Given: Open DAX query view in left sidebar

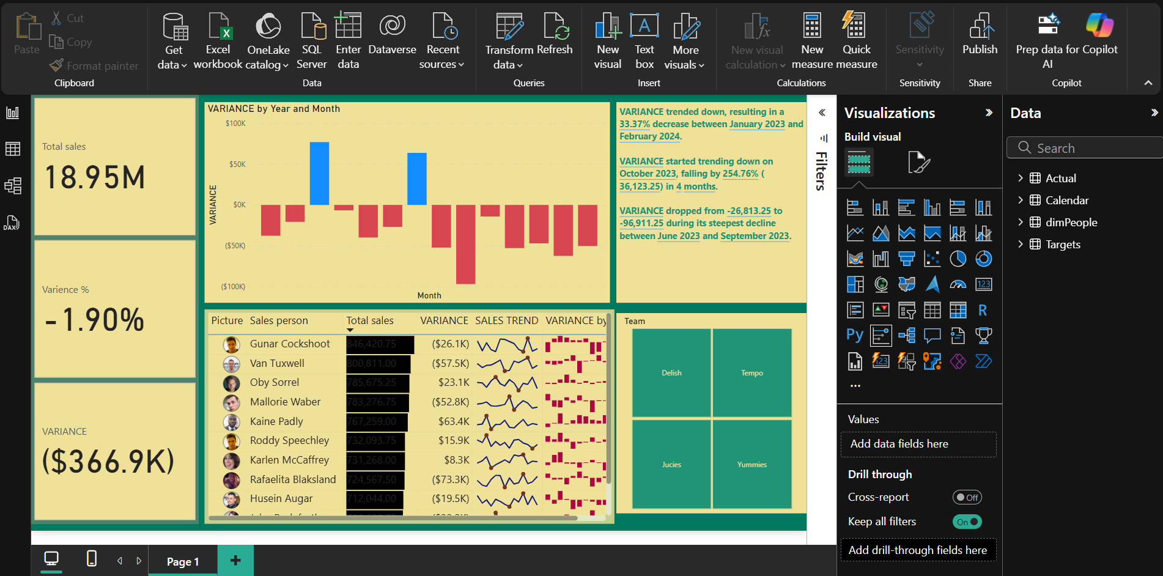Looking at the screenshot, I should pyautogui.click(x=12, y=223).
